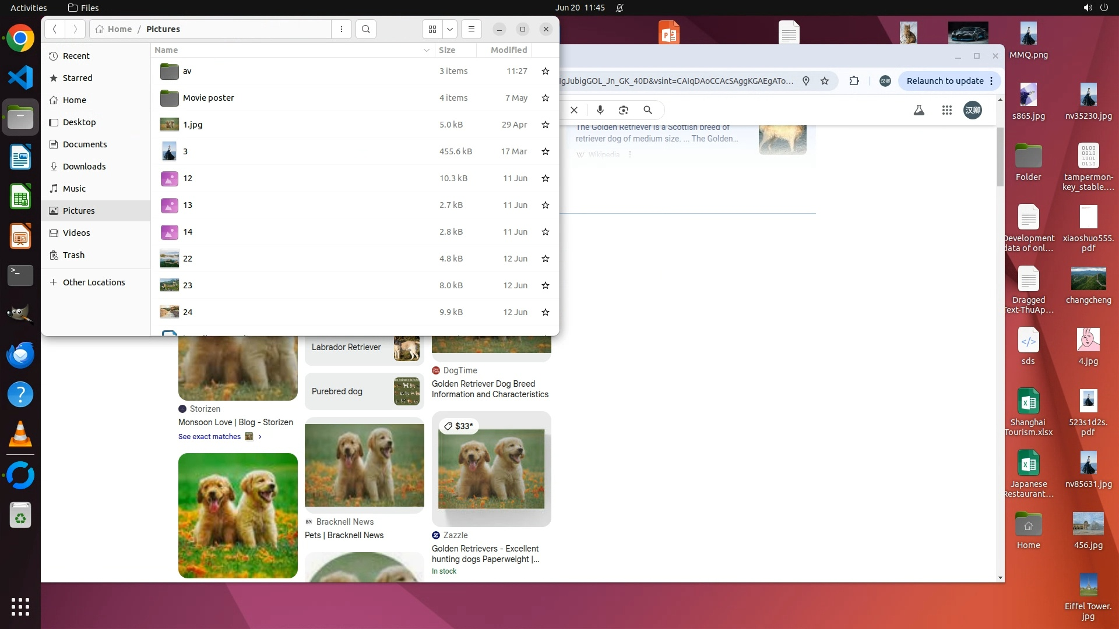Screen dimensions: 1119x629
Task: Open the Files hamburger menu
Action: [x=471, y=29]
